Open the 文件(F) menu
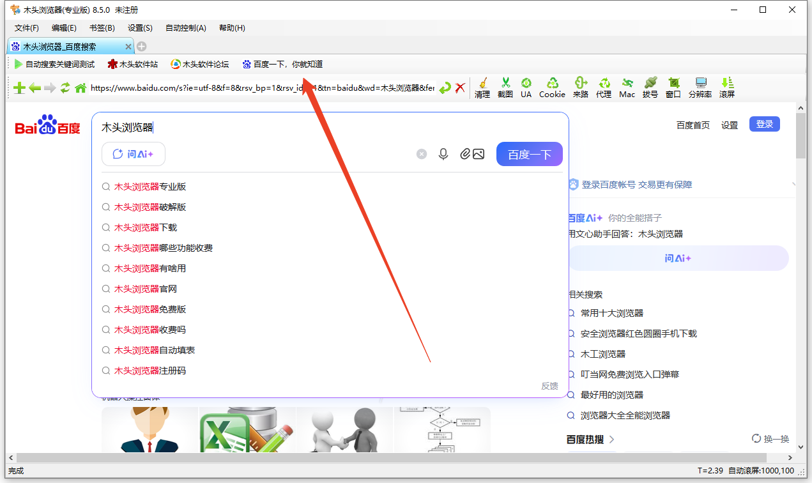 (27, 28)
